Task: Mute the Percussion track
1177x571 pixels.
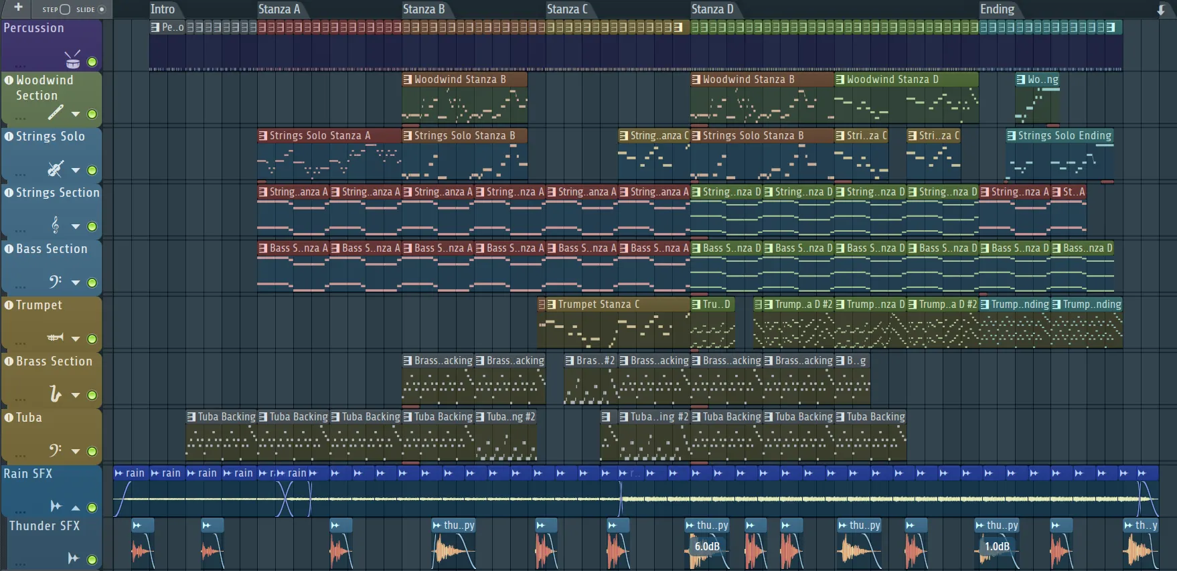Action: [x=92, y=62]
